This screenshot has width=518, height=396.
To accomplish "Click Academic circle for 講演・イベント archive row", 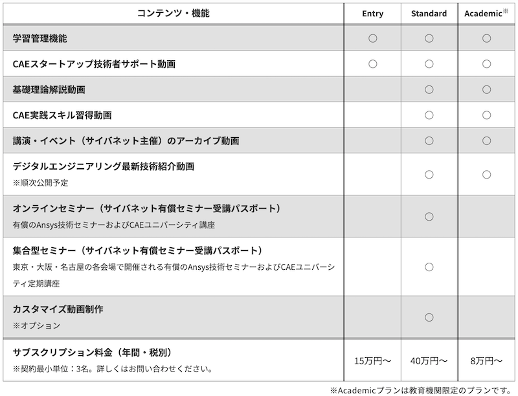I will tap(486, 140).
